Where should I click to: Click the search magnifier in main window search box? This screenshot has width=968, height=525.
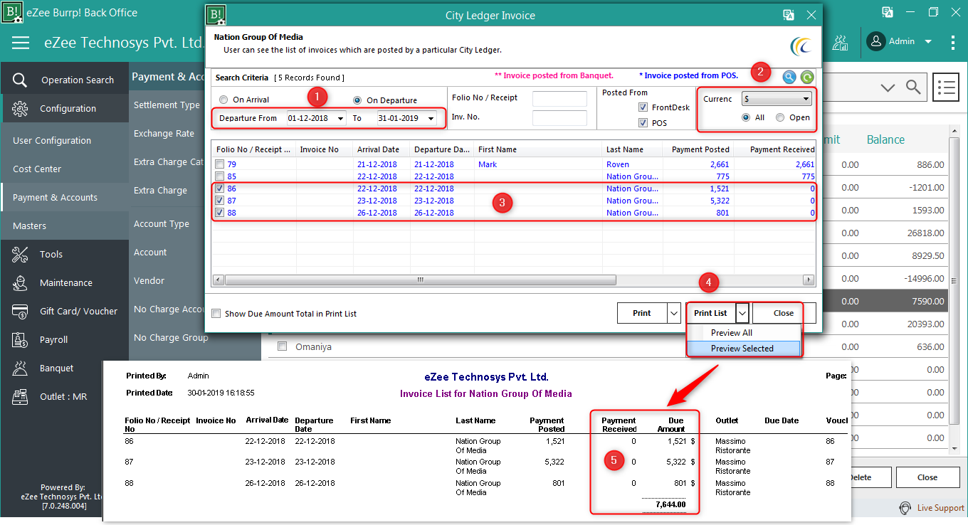pyautogui.click(x=913, y=87)
